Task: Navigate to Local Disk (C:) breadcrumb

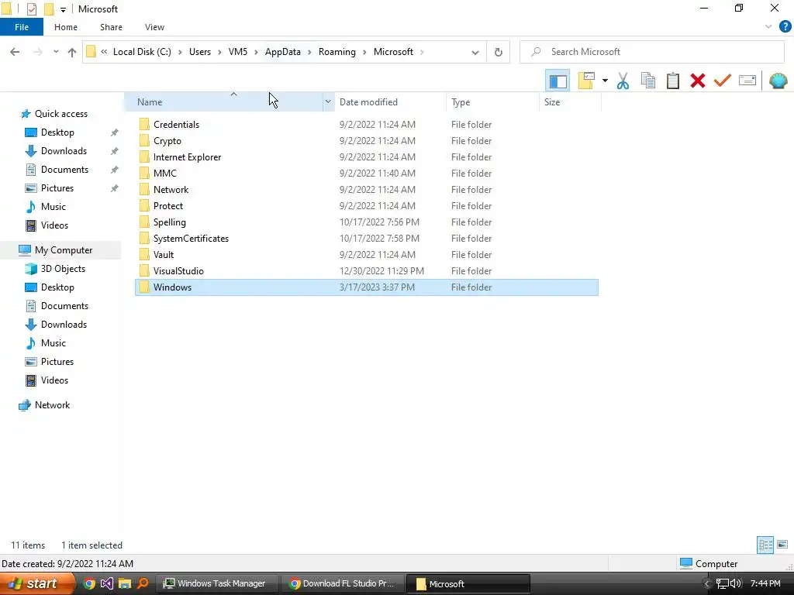Action: (x=142, y=52)
